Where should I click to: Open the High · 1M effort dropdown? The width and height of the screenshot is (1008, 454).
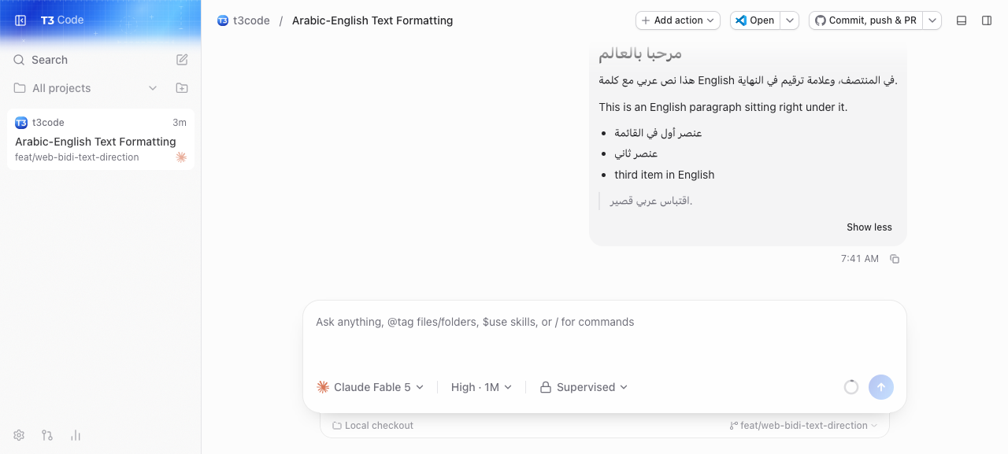[481, 387]
